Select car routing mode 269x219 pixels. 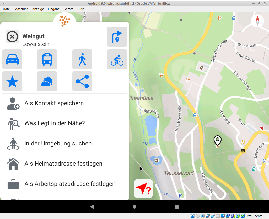pyautogui.click(x=12, y=59)
